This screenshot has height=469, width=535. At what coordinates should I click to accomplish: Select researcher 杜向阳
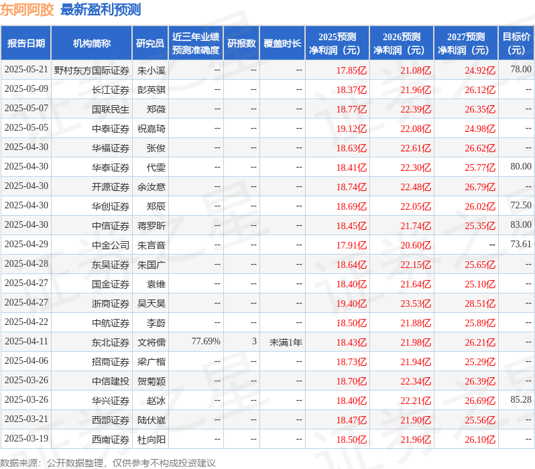click(151, 440)
